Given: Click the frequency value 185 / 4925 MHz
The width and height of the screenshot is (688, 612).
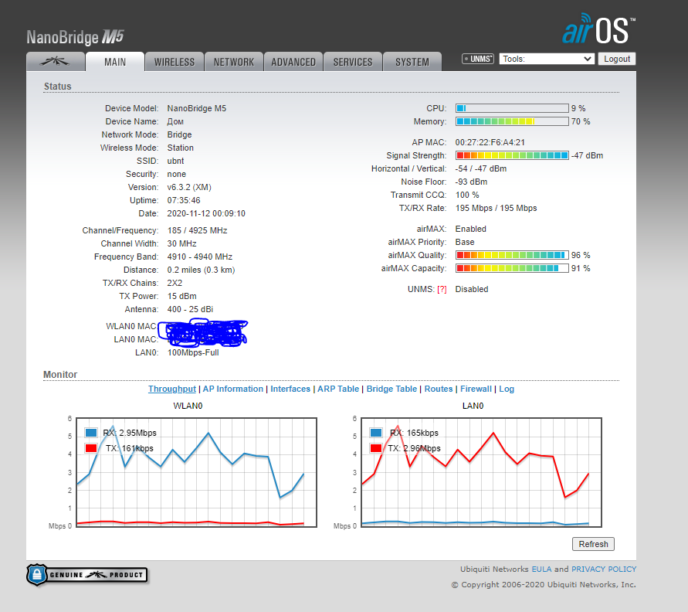Looking at the screenshot, I should point(198,230).
